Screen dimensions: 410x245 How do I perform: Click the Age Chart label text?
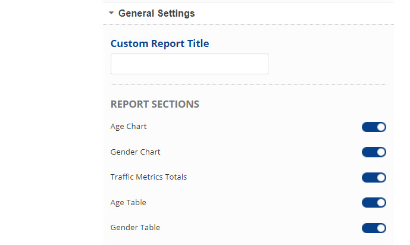[x=129, y=127]
